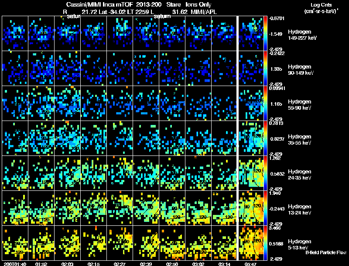Click the colorbar beside Hydrogen 55-90 keV
Screen dimensions: 349x266
[265, 104]
